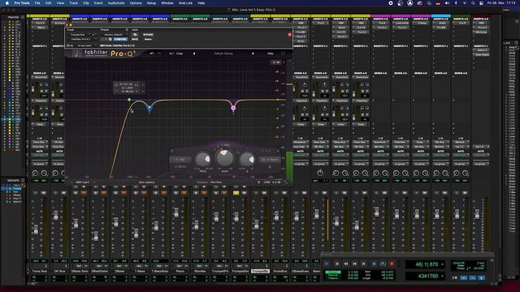Toggle the band enable power icon in tooltip

(x=116, y=84)
